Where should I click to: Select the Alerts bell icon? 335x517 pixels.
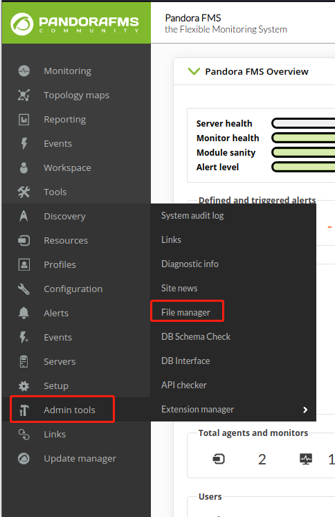[x=24, y=313]
